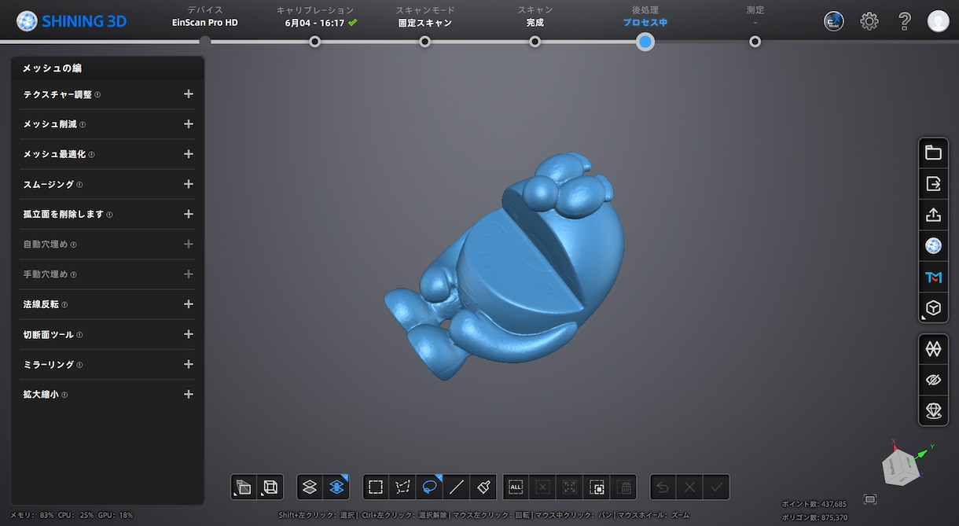This screenshot has height=526, width=959.
Task: Click the user profile avatar
Action: (939, 21)
